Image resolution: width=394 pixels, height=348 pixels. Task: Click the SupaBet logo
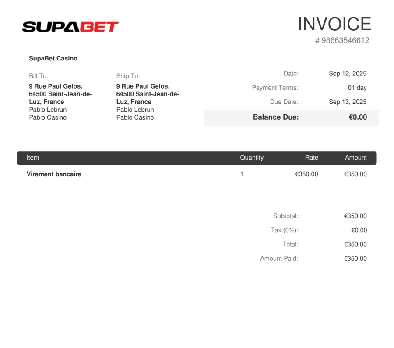70,26
